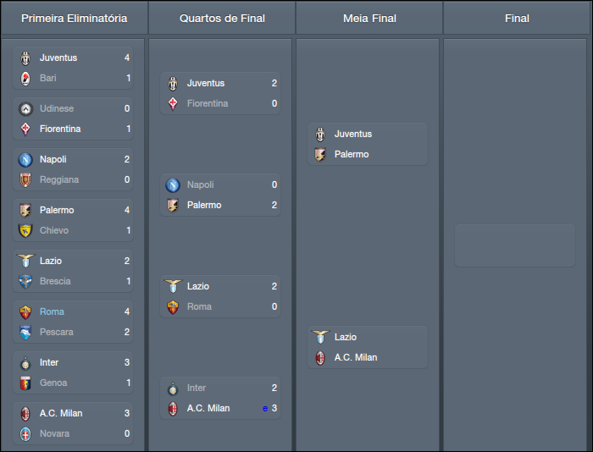Click Lazio team name in Meia Final
The height and width of the screenshot is (452, 593).
tap(346, 338)
